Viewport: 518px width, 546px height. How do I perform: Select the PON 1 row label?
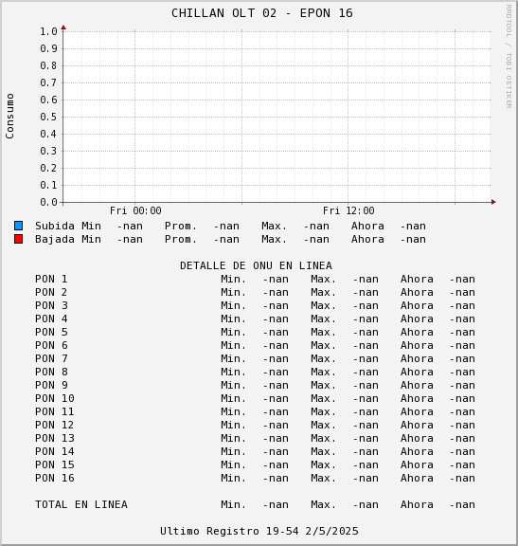tap(51, 279)
